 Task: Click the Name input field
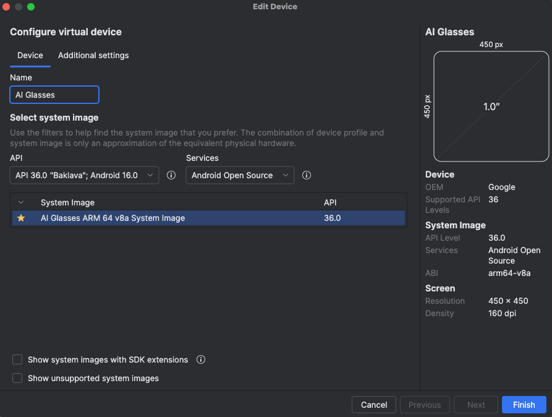click(x=54, y=94)
